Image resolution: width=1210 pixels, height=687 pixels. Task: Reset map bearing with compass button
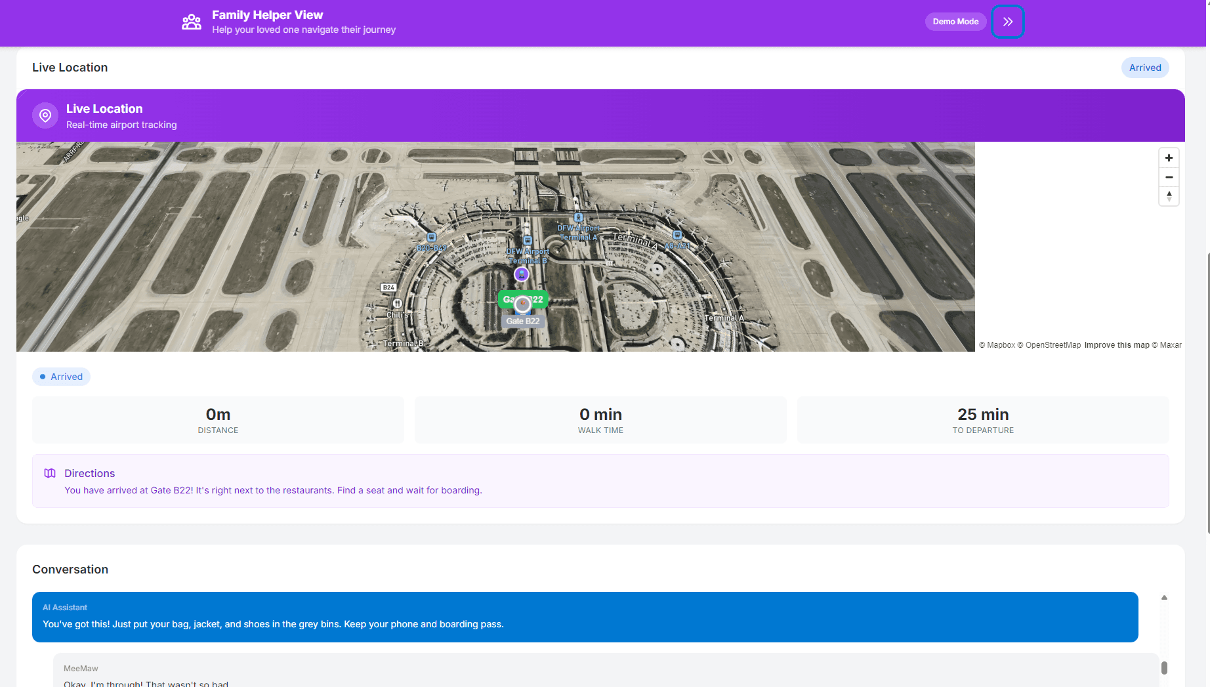[1169, 196]
